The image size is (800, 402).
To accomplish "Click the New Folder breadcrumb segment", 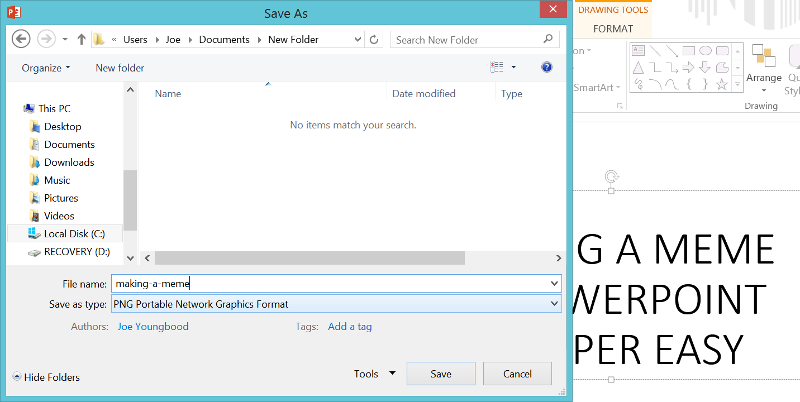I will (293, 40).
